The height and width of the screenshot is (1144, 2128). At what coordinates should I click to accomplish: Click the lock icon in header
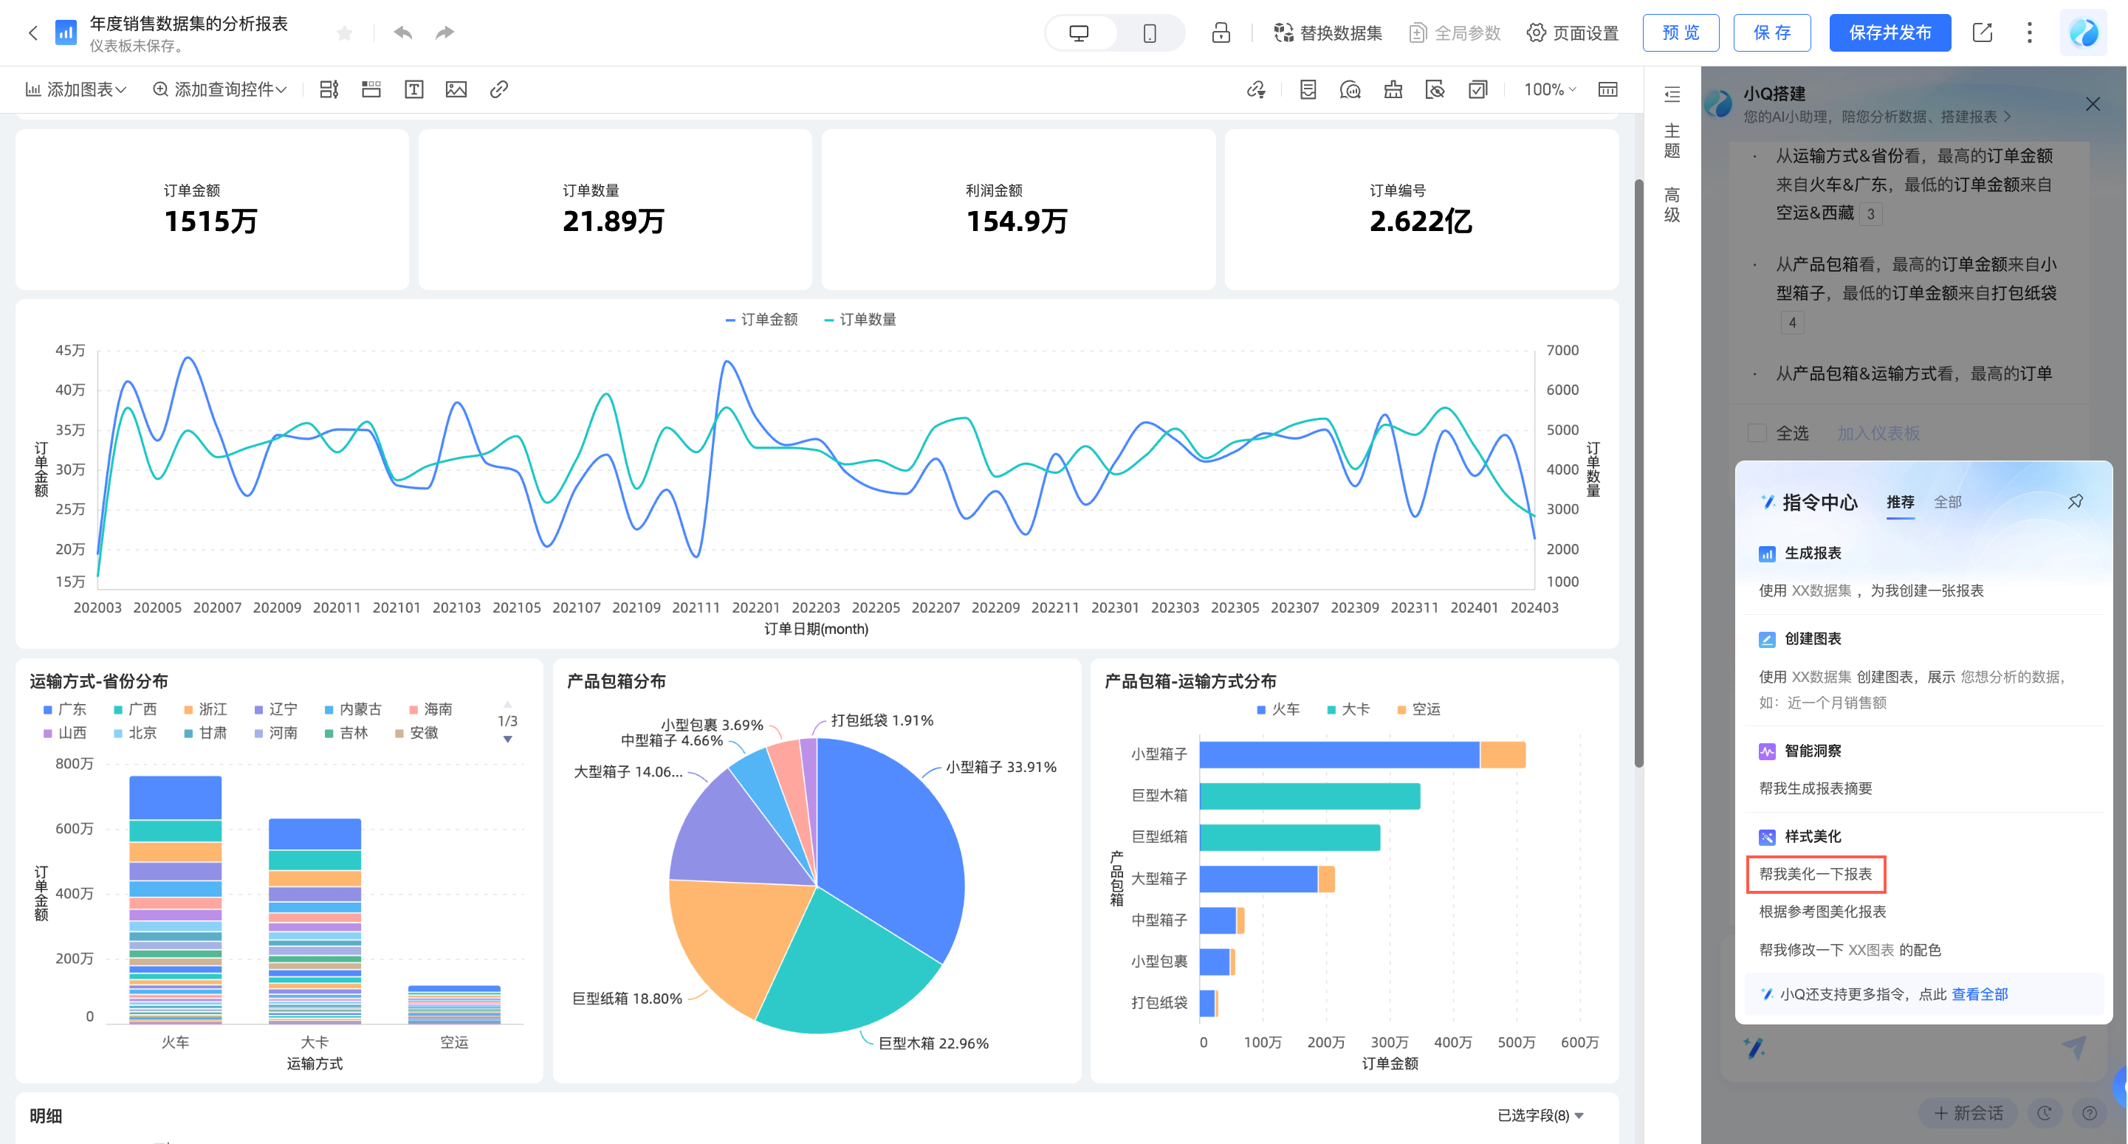click(1220, 33)
